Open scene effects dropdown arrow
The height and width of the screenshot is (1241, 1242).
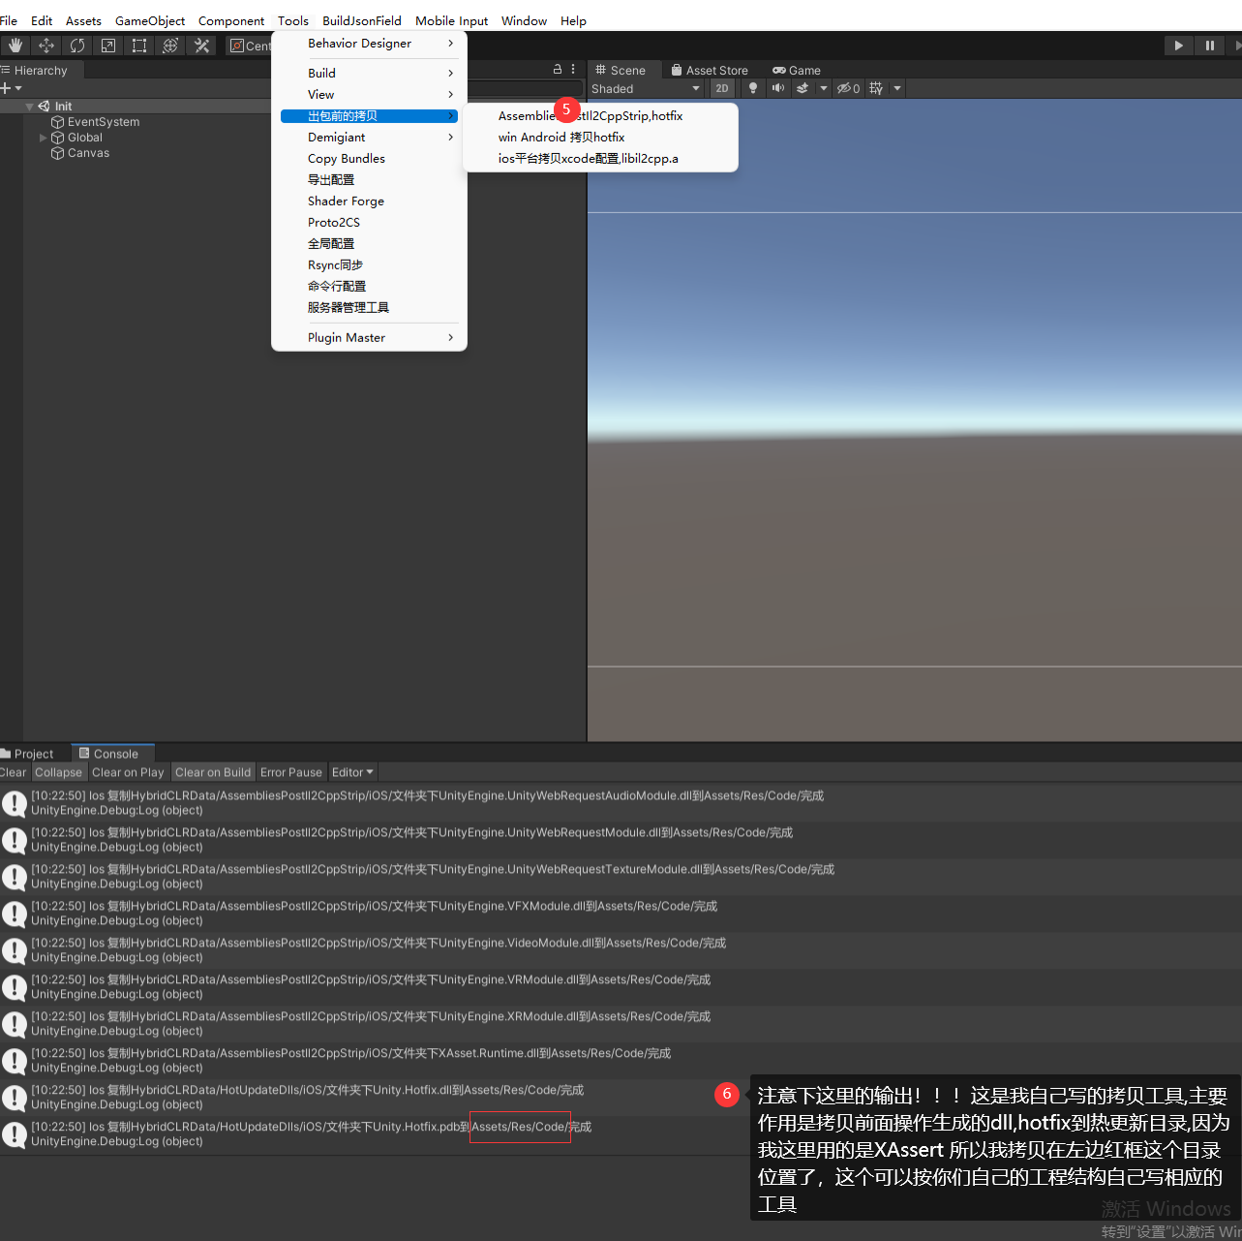pos(824,88)
